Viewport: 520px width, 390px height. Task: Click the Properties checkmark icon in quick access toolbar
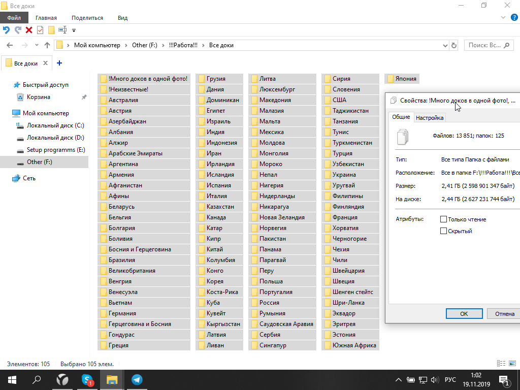point(40,30)
